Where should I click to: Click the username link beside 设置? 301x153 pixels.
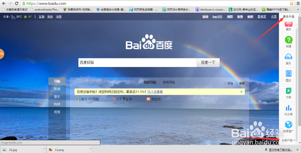click(x=262, y=17)
